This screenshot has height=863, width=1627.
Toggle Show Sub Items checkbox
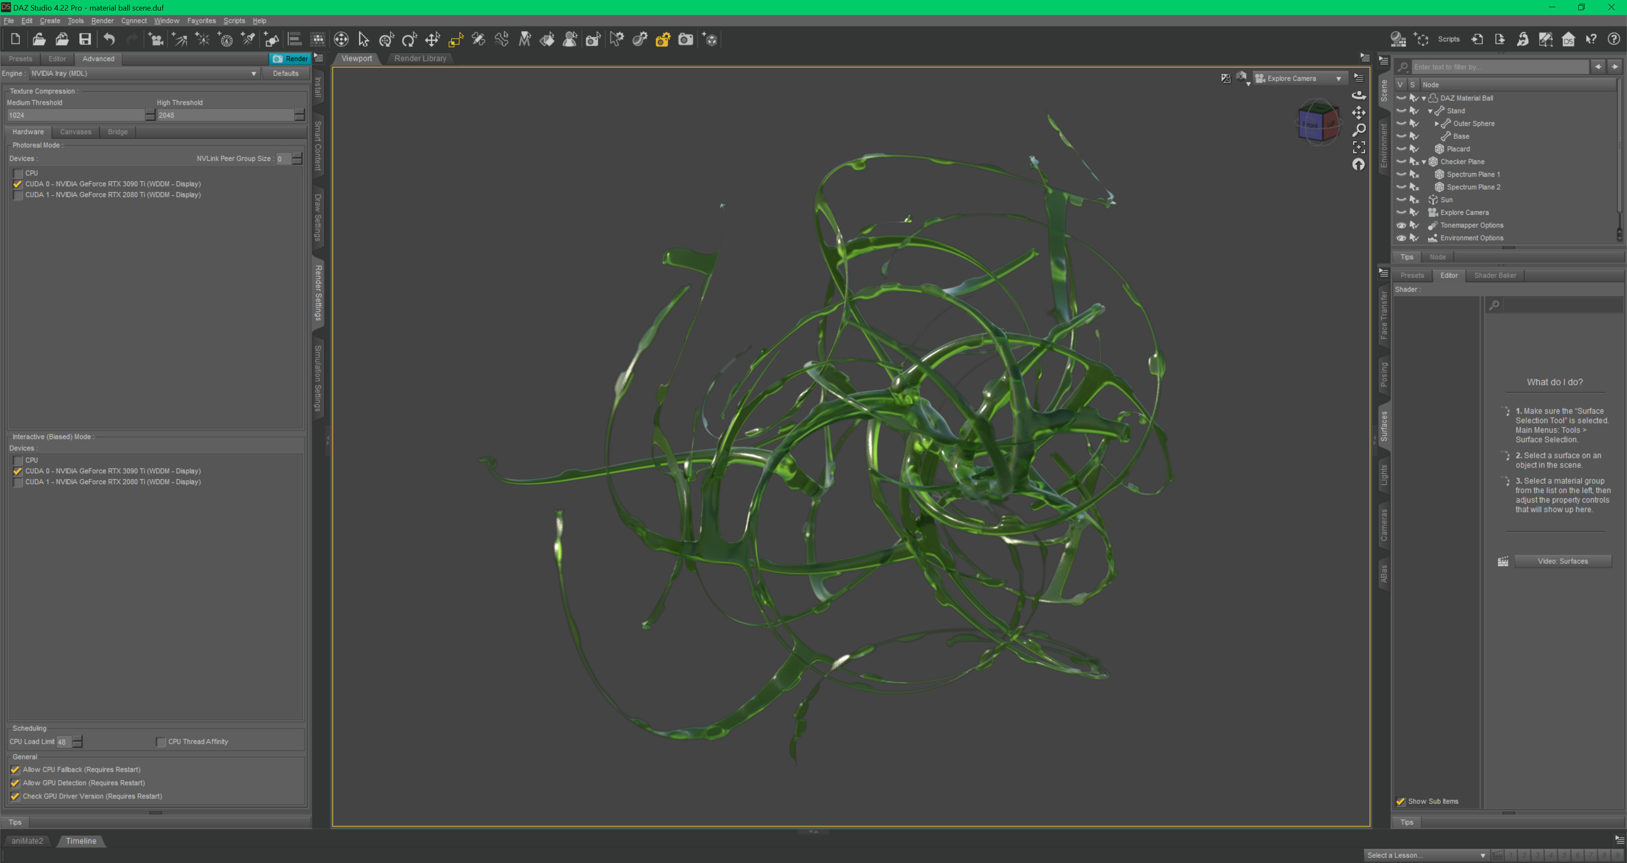(x=1401, y=801)
